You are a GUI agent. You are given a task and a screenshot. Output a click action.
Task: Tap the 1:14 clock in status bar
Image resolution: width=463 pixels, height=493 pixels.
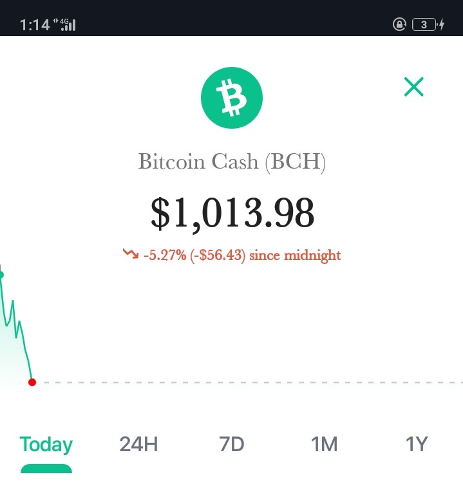[35, 25]
